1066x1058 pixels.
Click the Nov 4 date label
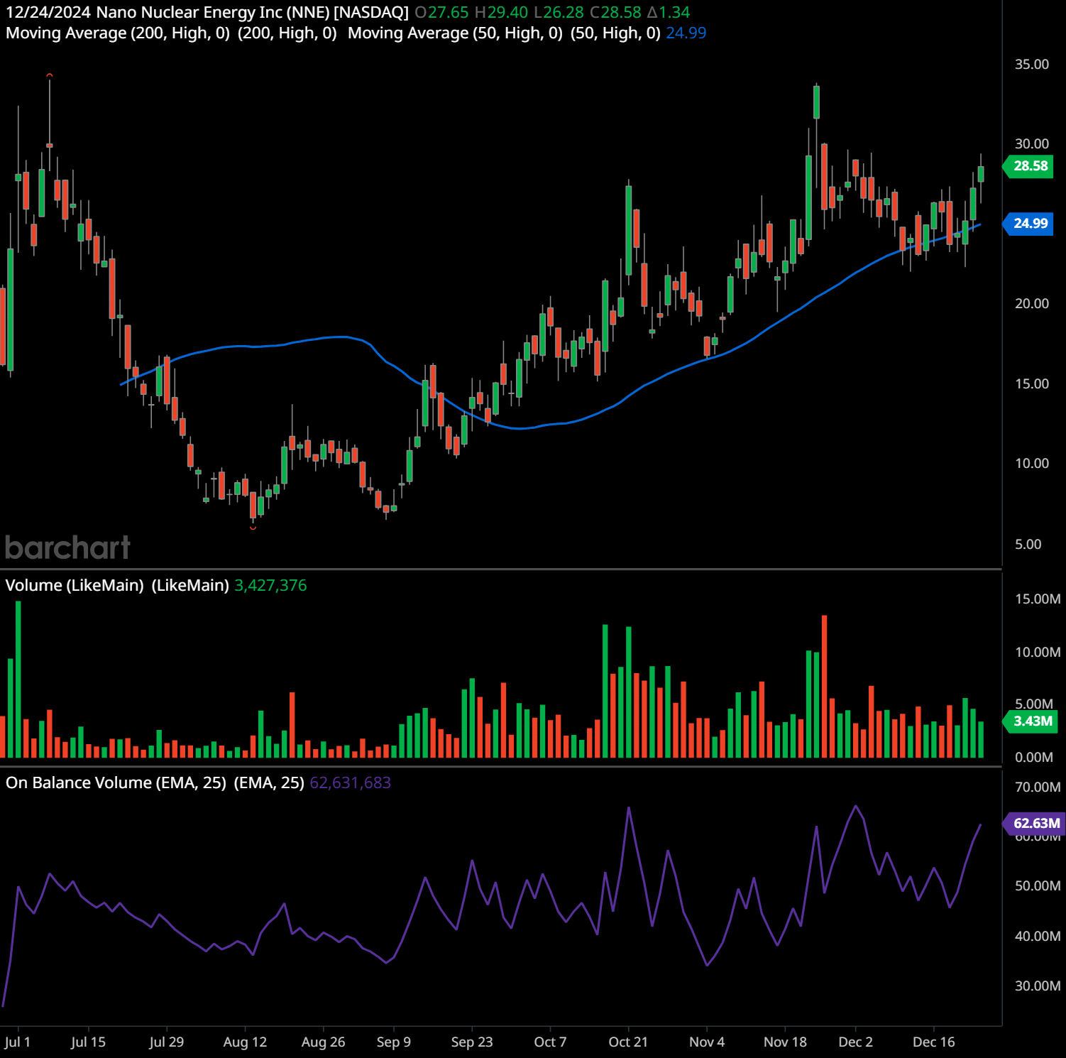pyautogui.click(x=707, y=1042)
